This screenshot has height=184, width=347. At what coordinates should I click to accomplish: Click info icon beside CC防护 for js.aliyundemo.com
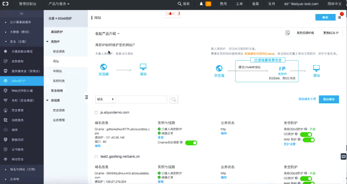coord(296,133)
